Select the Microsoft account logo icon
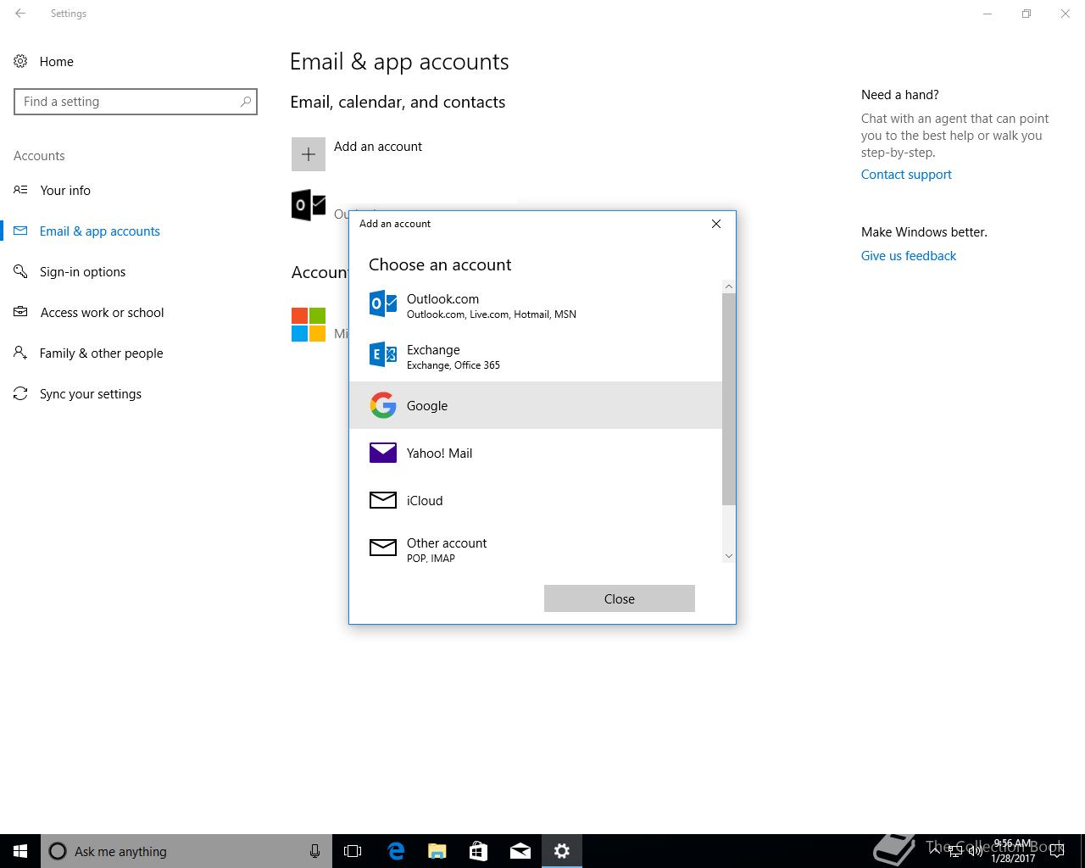Screen dimensions: 1085x868 click(309, 325)
